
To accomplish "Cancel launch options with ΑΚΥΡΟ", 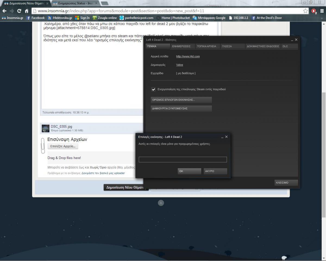I will click(x=215, y=171).
